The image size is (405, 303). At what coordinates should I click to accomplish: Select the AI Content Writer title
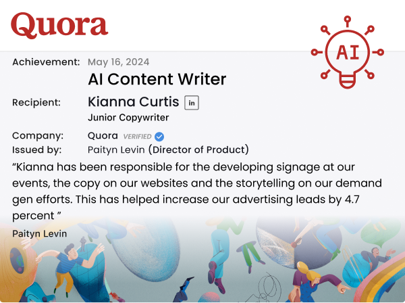point(157,79)
